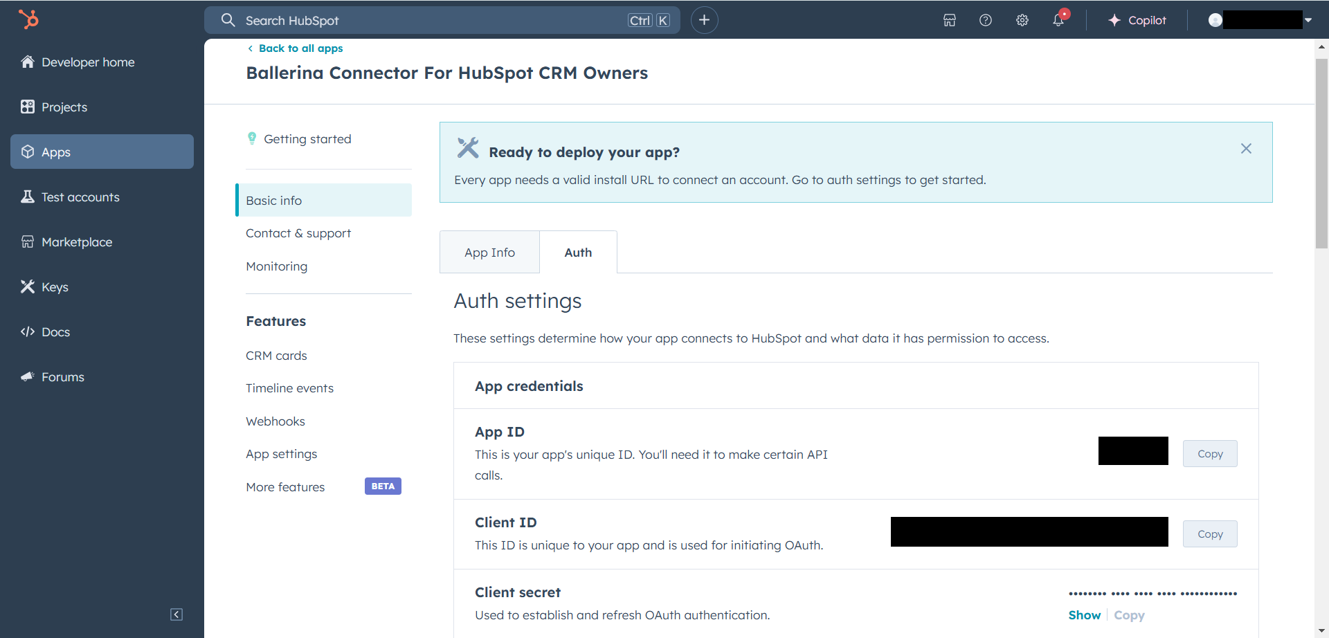Click the Projects grid icon
Screen dimensions: 1329x638
click(28, 107)
